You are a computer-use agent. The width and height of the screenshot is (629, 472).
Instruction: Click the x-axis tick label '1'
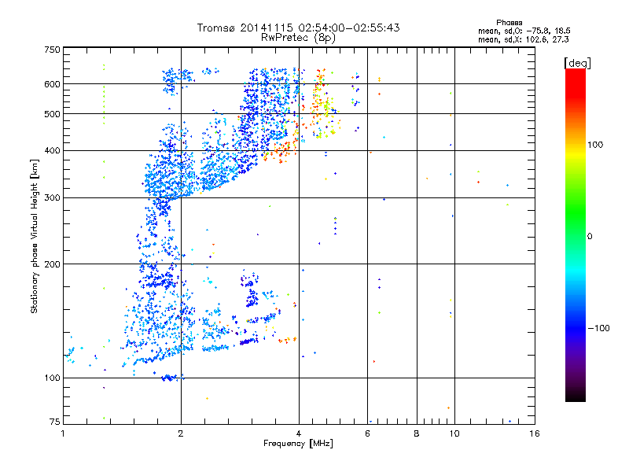point(63,433)
